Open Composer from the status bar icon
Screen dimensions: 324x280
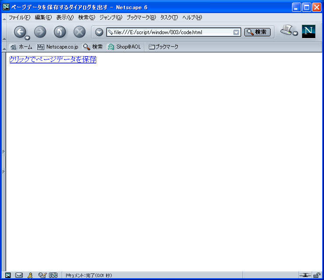[x=42, y=275]
